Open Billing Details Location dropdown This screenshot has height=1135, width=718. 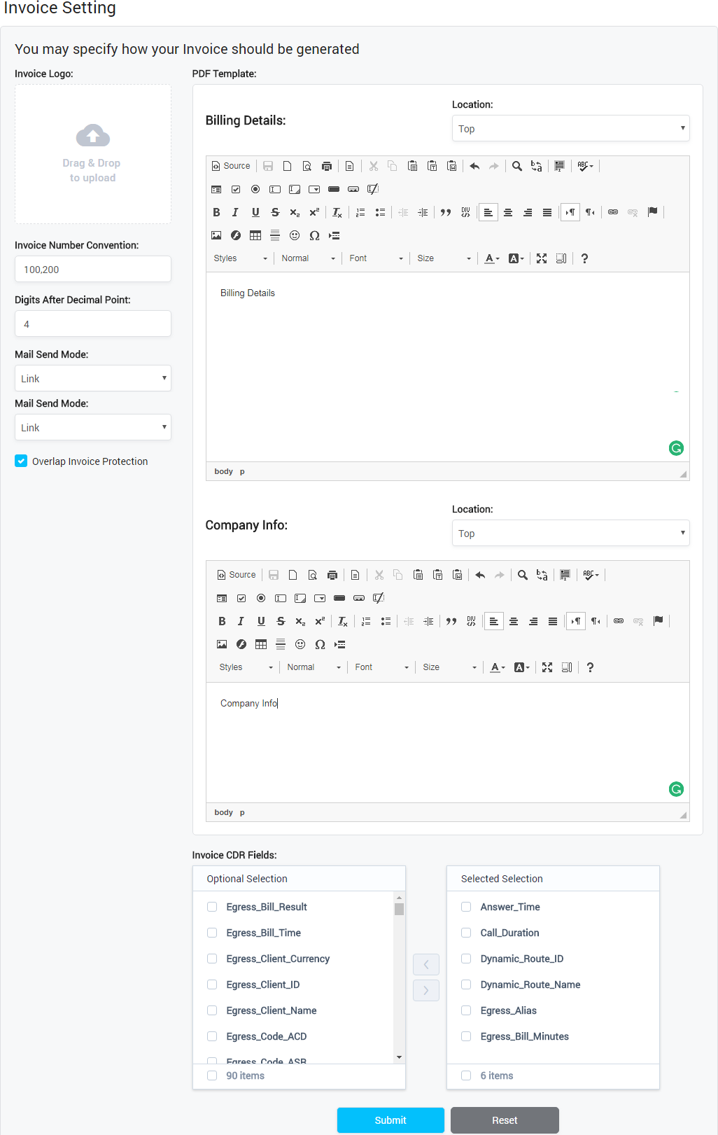[x=571, y=128]
